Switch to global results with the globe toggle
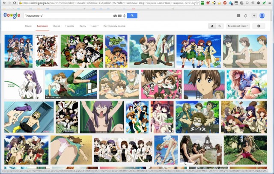 [220, 26]
